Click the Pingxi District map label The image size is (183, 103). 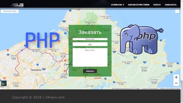point(127,63)
